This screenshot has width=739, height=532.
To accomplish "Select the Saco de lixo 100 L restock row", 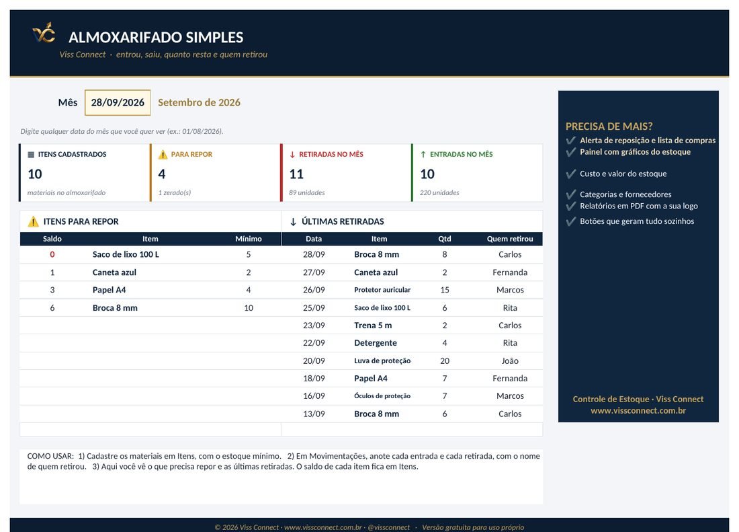I will [150, 255].
